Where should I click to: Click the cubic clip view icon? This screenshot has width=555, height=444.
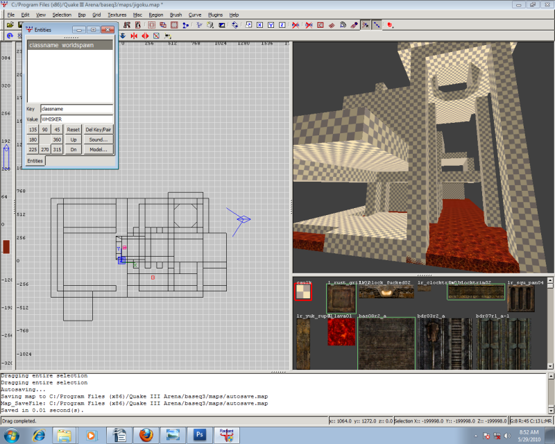(222, 25)
